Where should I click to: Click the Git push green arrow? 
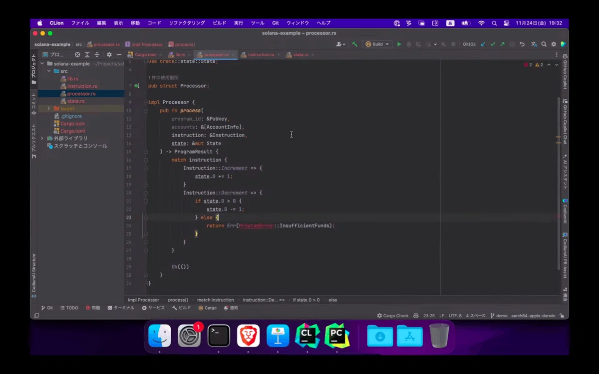(x=502, y=44)
